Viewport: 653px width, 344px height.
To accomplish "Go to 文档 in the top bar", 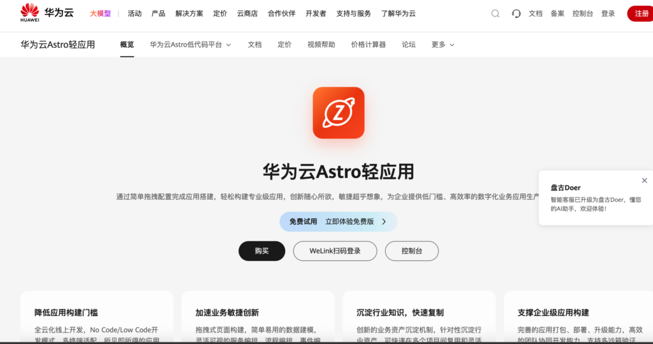I will click(x=536, y=13).
